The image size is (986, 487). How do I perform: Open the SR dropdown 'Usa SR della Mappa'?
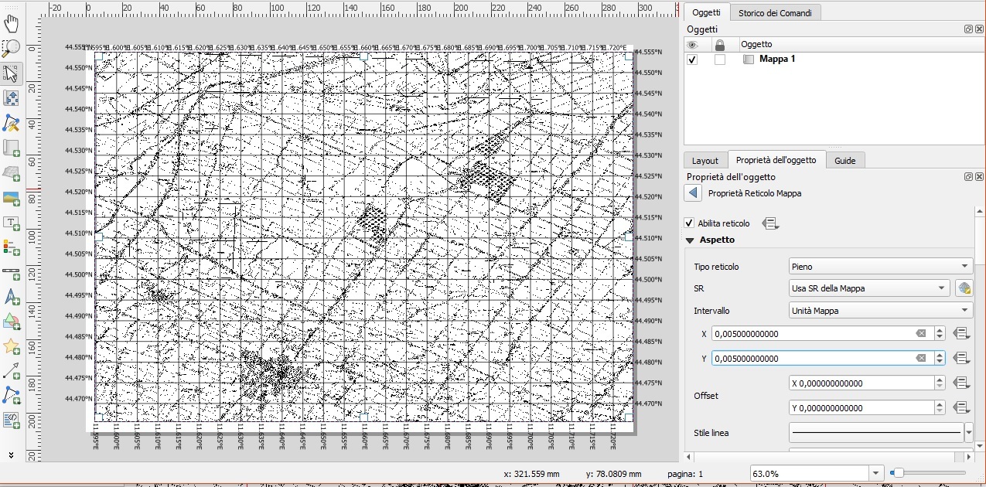[868, 288]
